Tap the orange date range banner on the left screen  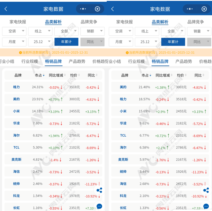click(x=53, y=52)
